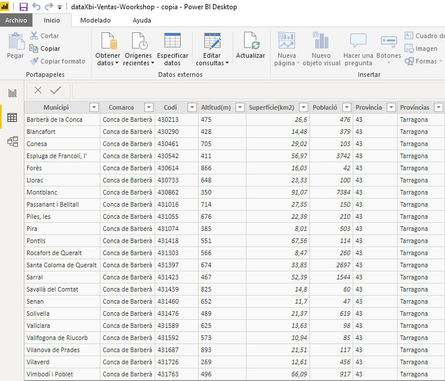Expand the Orígenes recientes dropdown
Viewport: 445px width, 381px height.
coord(139,59)
